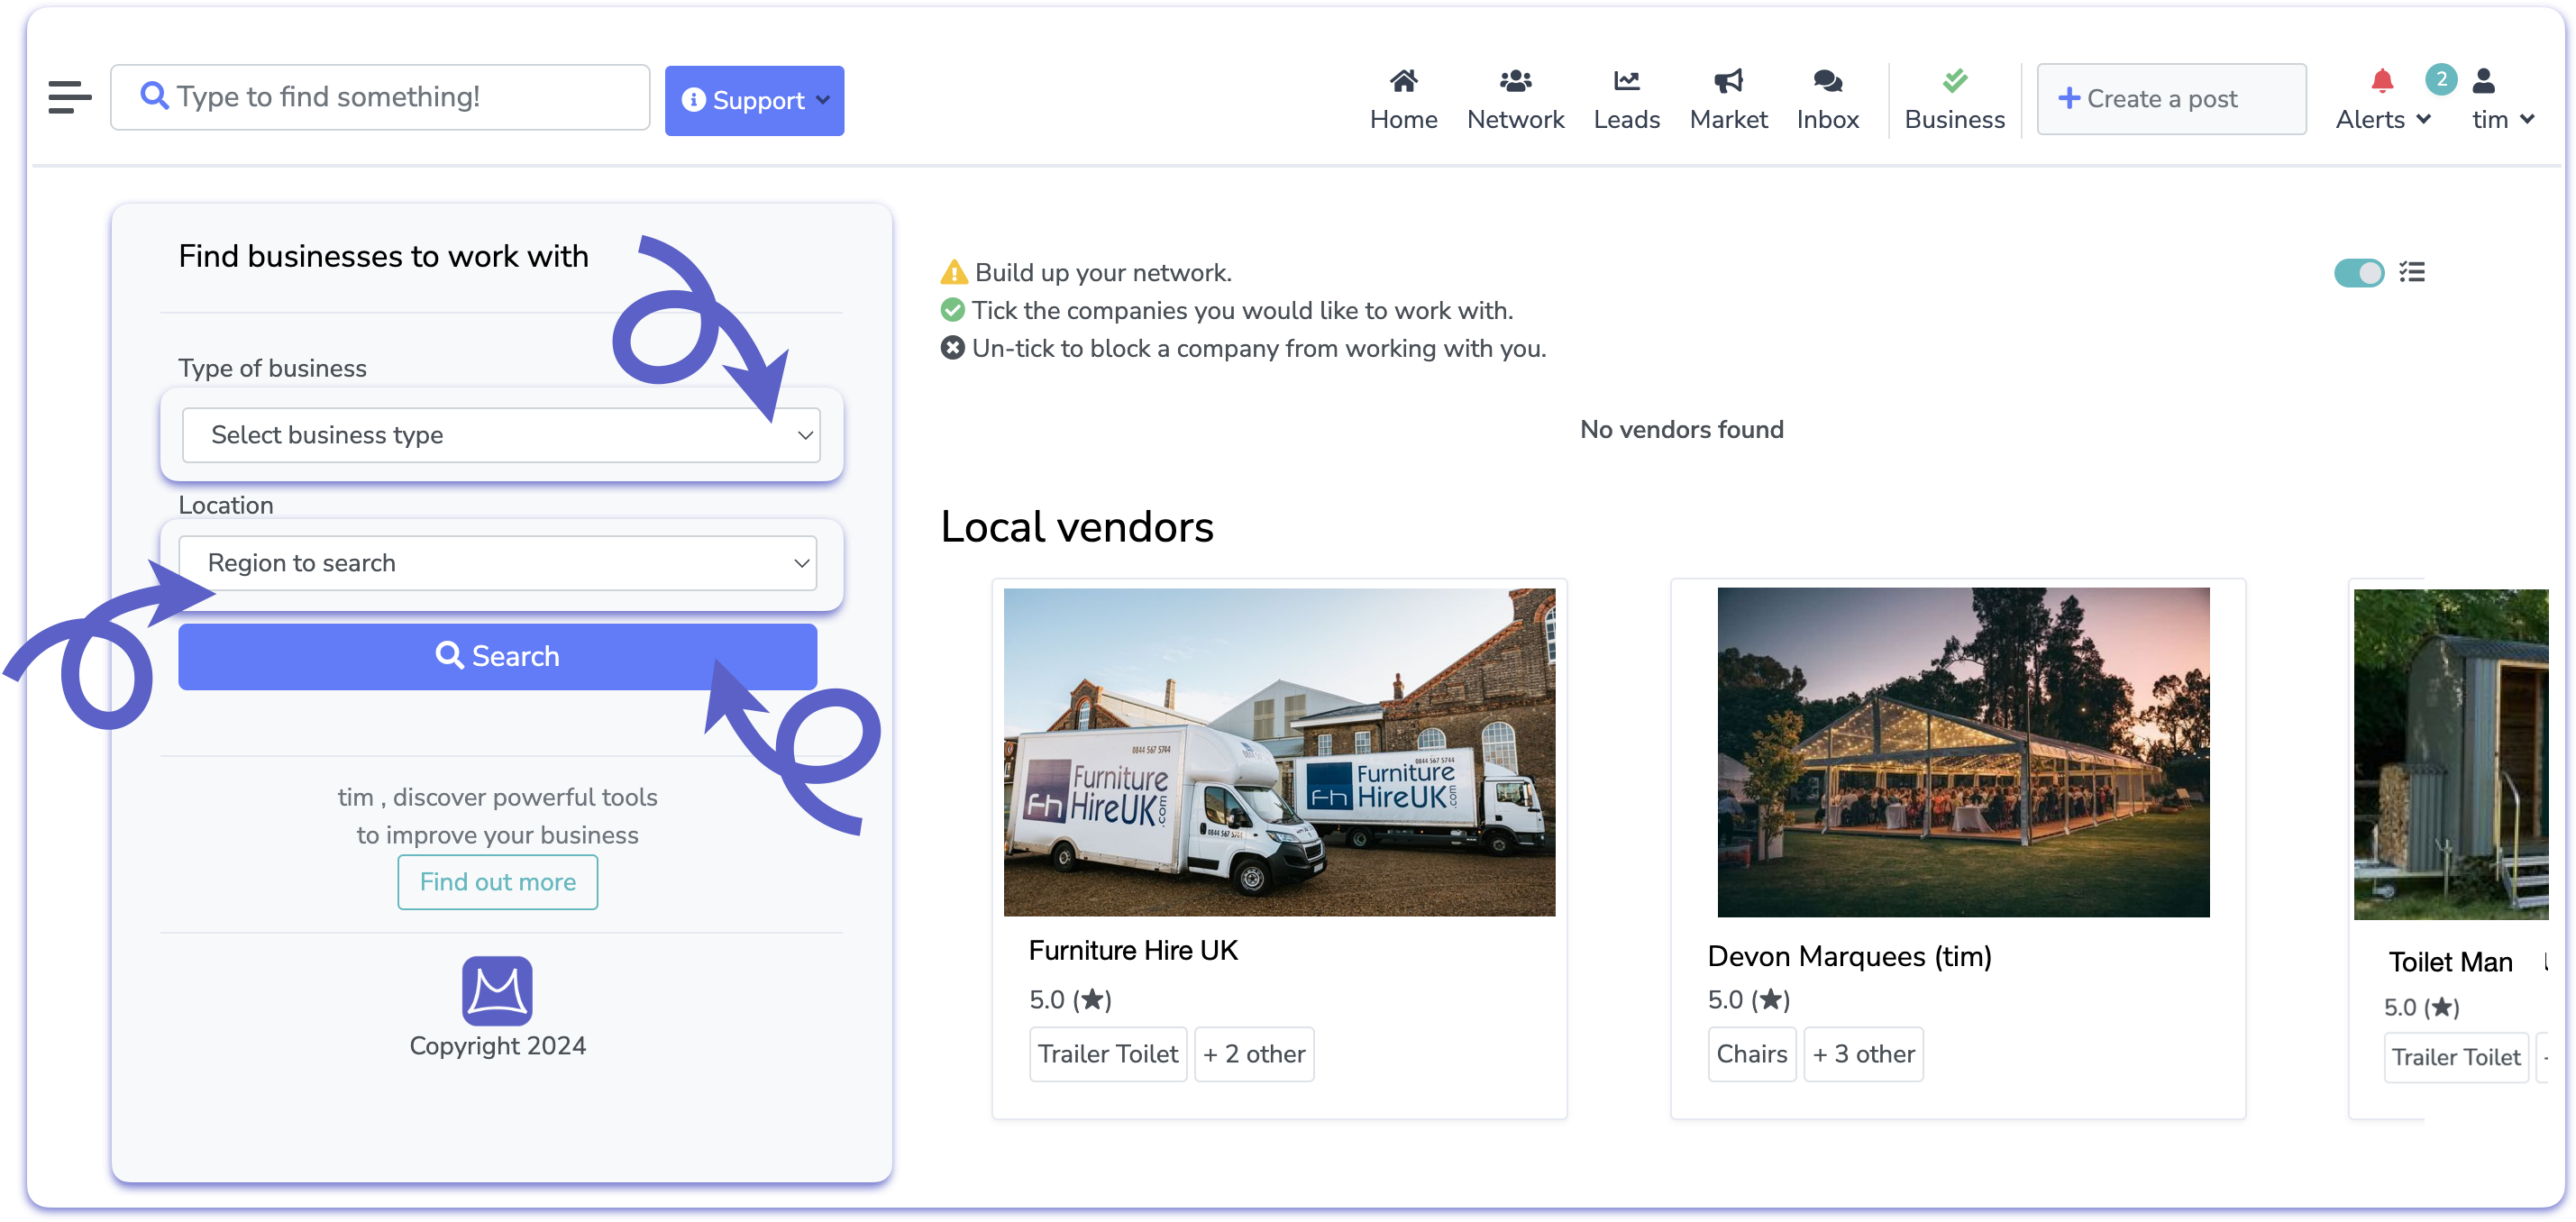Expand the Region to search dropdown
Image resolution: width=2576 pixels, height=1222 pixels.
[498, 563]
